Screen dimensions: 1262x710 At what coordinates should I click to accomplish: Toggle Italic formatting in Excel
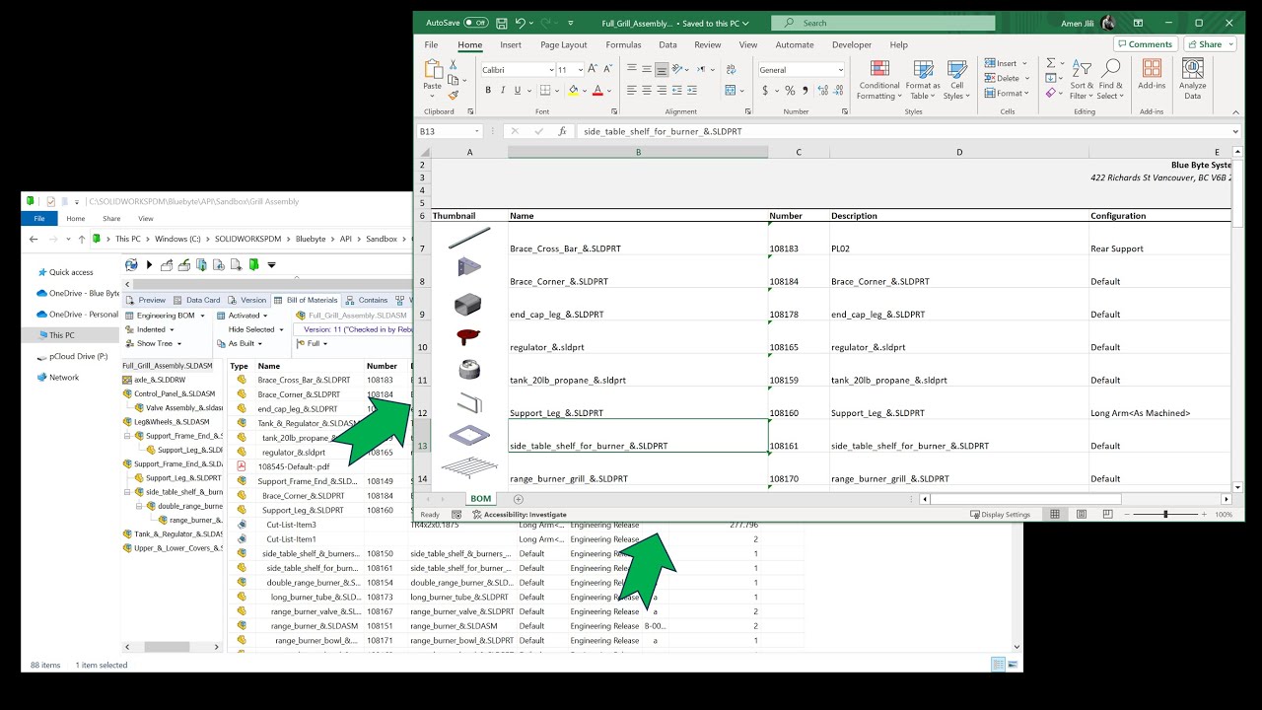502,90
